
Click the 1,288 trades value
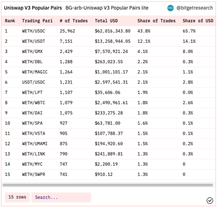(x=66, y=62)
